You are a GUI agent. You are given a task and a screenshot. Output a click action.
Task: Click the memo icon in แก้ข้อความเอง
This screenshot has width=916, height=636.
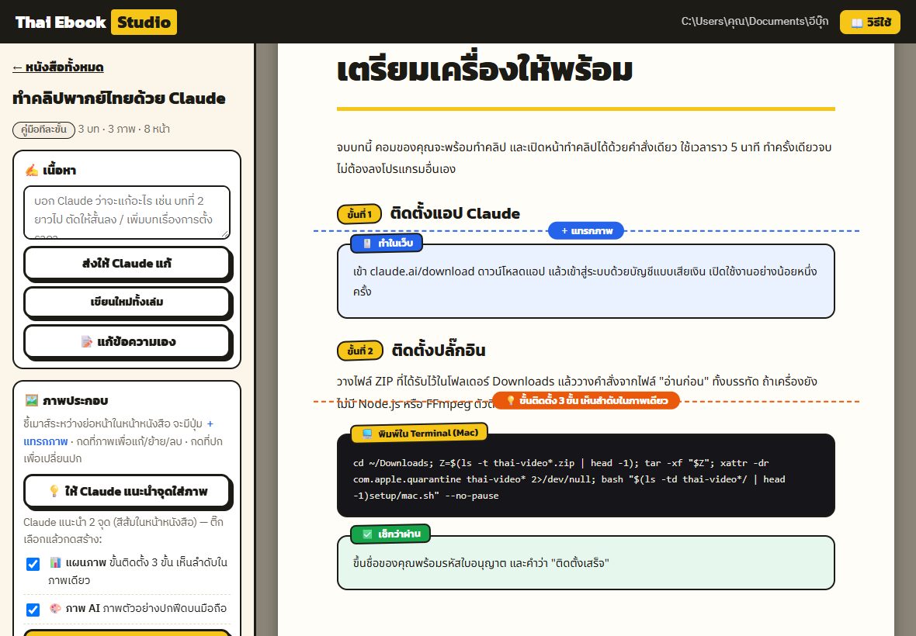tap(86, 342)
